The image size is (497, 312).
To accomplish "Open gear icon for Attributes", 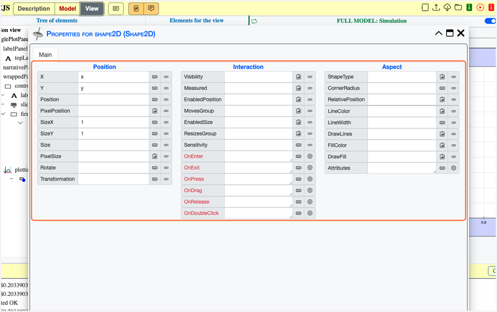I will point(454,168).
